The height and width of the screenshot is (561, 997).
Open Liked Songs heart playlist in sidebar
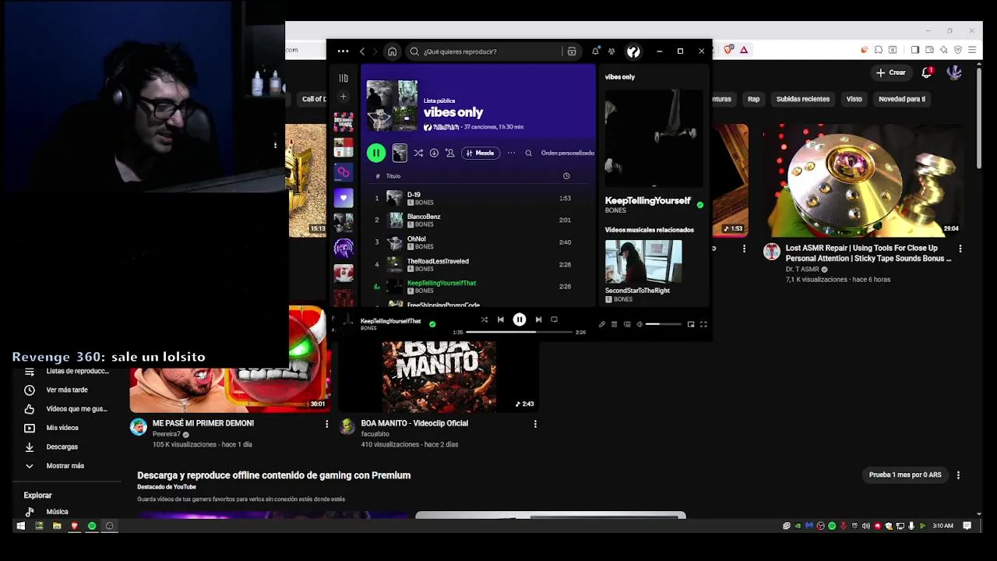click(343, 198)
